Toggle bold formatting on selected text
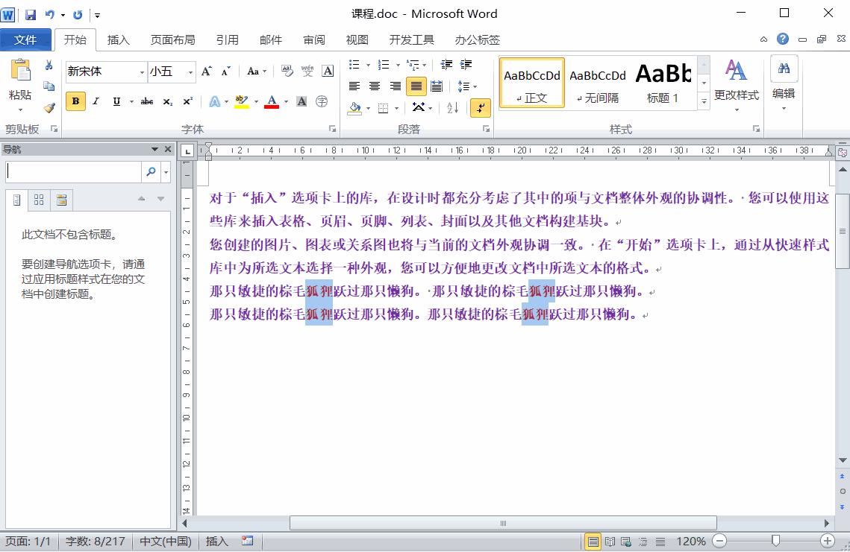Viewport: 850px width, 552px height. pos(75,101)
